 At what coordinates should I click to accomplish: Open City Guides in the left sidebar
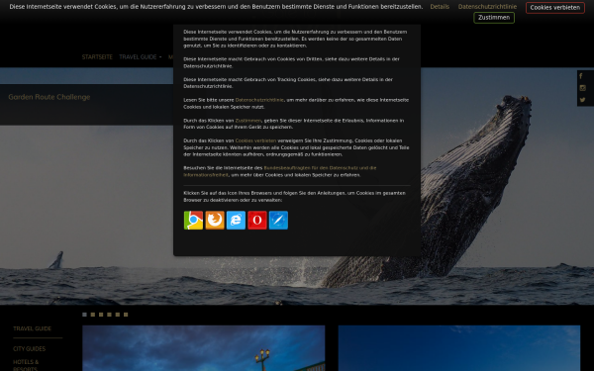pos(29,348)
